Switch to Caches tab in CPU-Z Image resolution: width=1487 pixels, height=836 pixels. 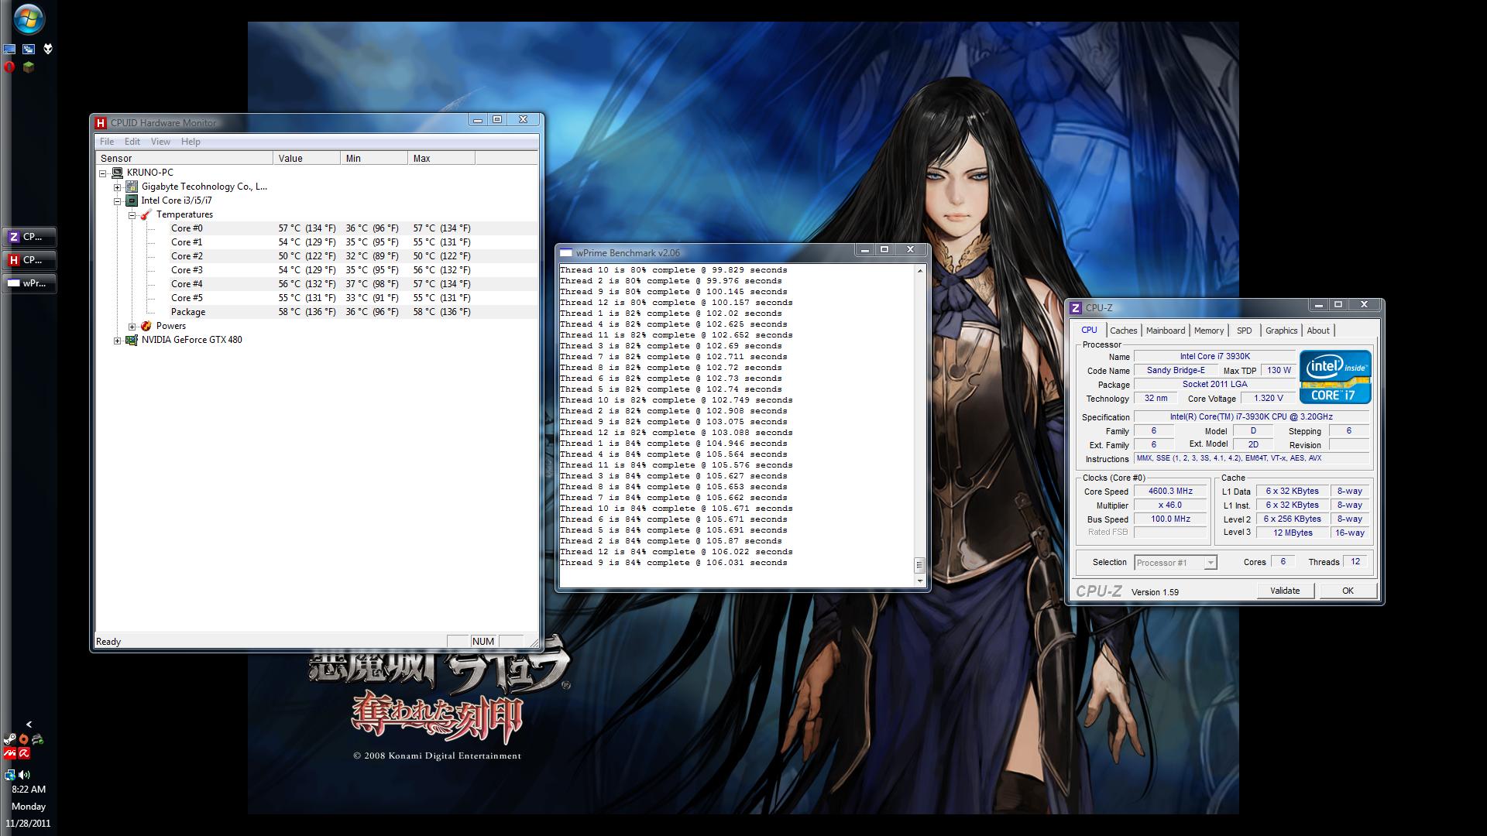coord(1123,331)
